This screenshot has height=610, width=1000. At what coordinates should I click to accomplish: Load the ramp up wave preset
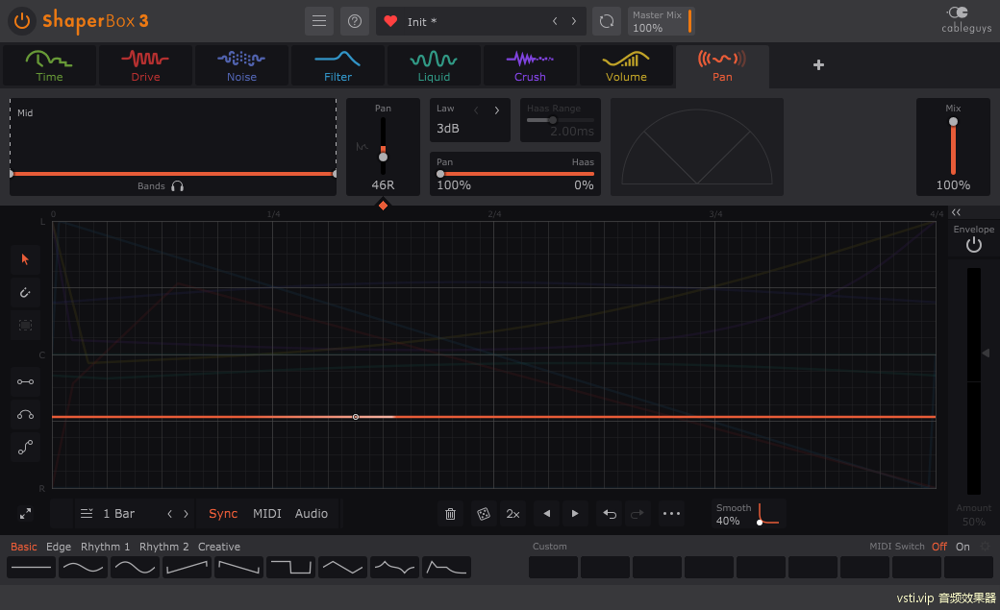click(x=187, y=568)
